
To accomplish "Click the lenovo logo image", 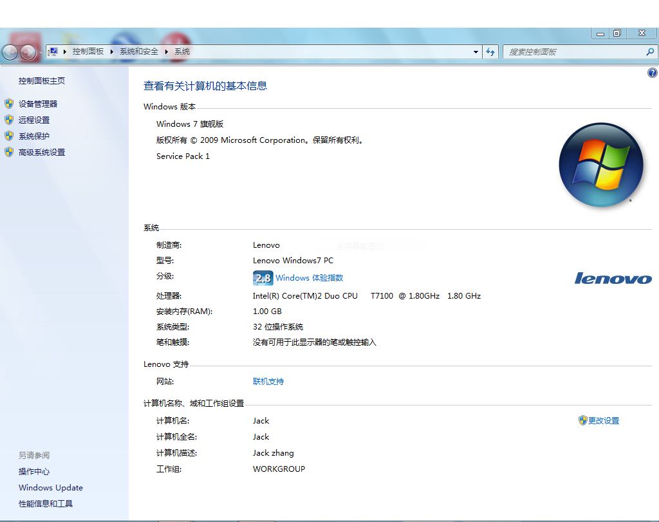I will pos(613,278).
